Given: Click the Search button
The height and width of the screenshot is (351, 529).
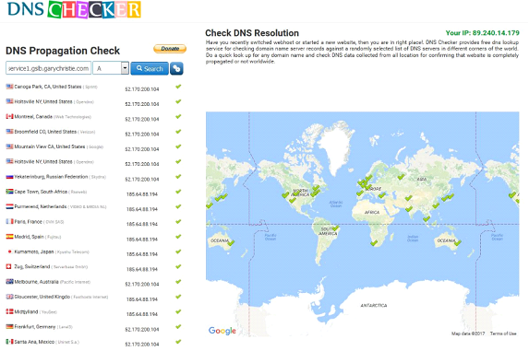Looking at the screenshot, I should point(150,69).
